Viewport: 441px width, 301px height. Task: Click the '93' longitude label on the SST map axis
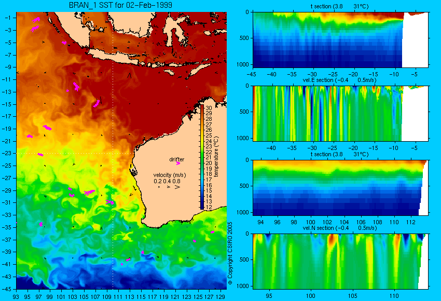pos(16,296)
